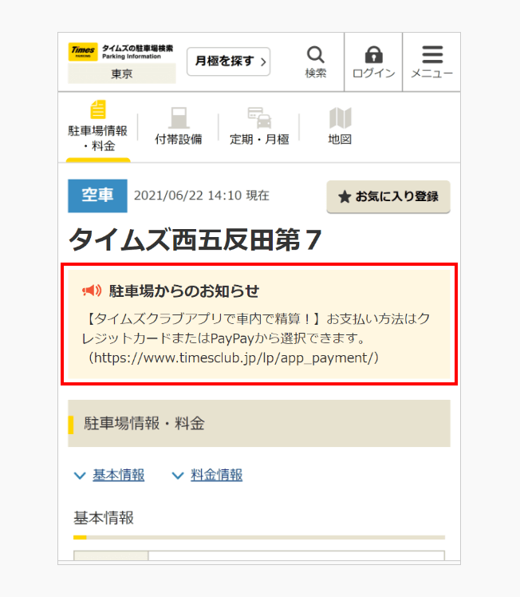Click the 基本情報 section heading
Viewport: 520px width, 597px height.
tap(104, 518)
